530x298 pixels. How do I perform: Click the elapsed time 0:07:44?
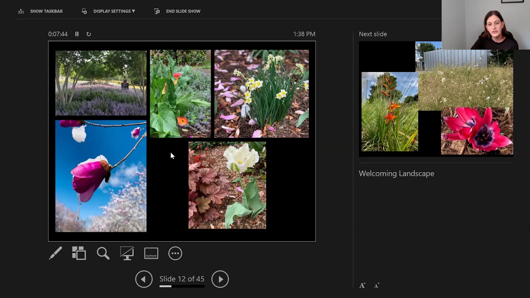(58, 34)
